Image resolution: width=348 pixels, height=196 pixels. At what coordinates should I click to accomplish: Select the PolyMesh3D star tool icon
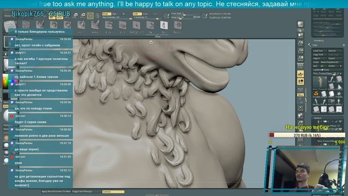point(339,94)
